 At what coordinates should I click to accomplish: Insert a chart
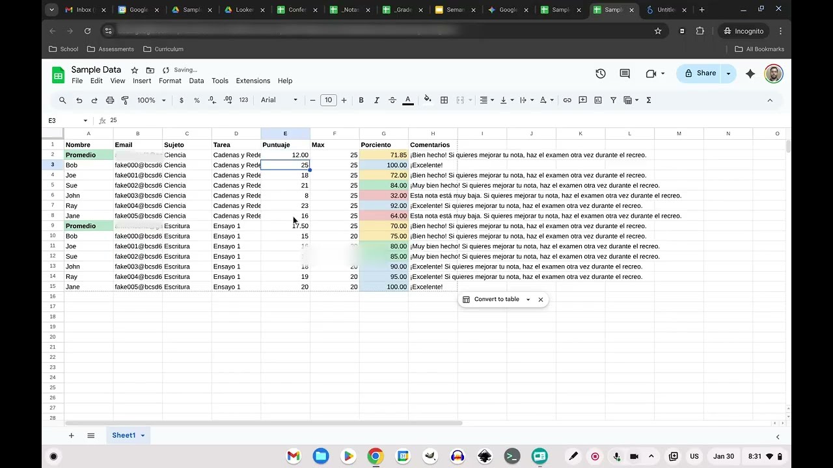[x=598, y=100]
